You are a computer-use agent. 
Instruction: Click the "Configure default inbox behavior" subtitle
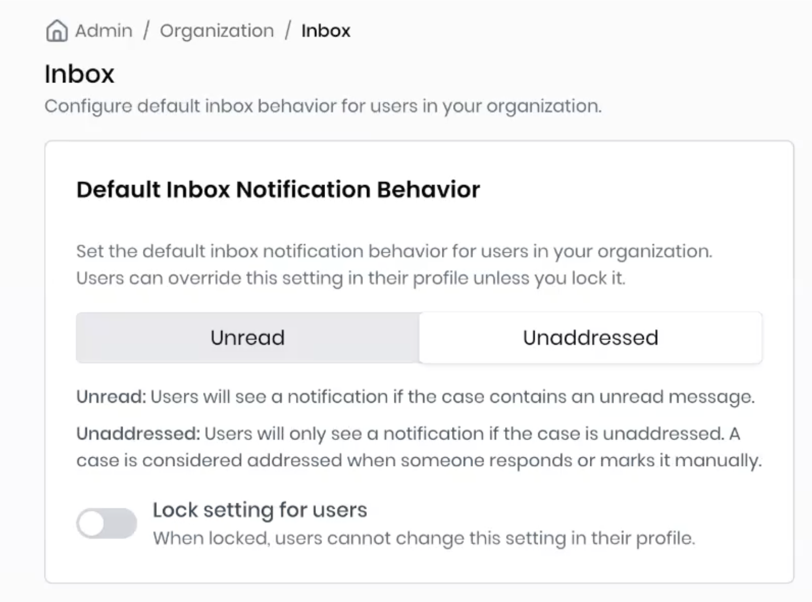[323, 106]
